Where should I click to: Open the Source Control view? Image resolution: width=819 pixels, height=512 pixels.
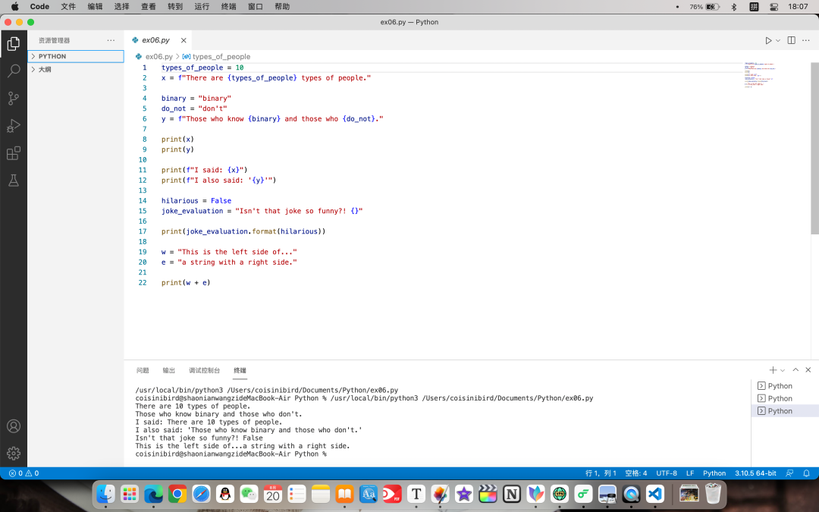pos(14,99)
